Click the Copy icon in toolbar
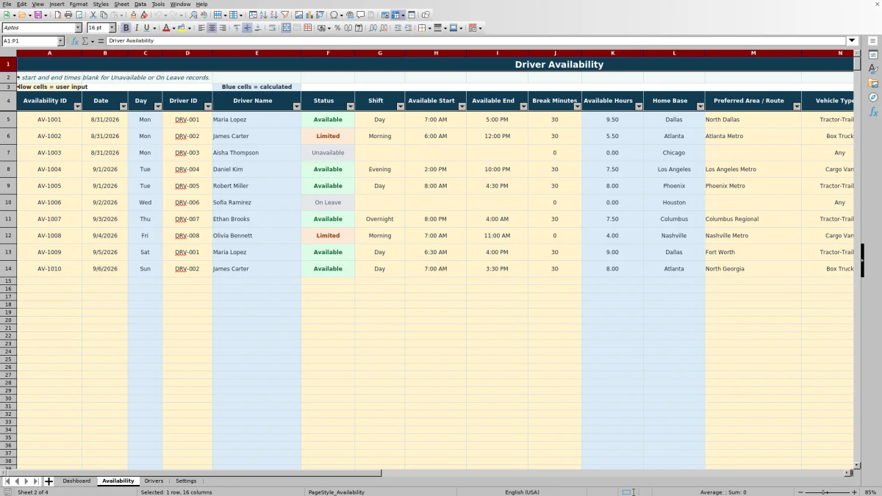 pyautogui.click(x=104, y=15)
